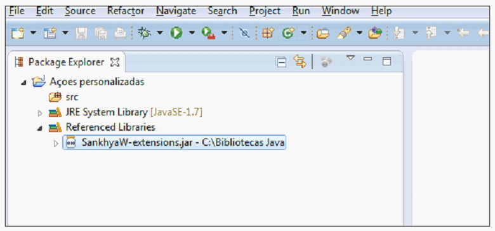Click the src package folder icon

[x=55, y=97]
